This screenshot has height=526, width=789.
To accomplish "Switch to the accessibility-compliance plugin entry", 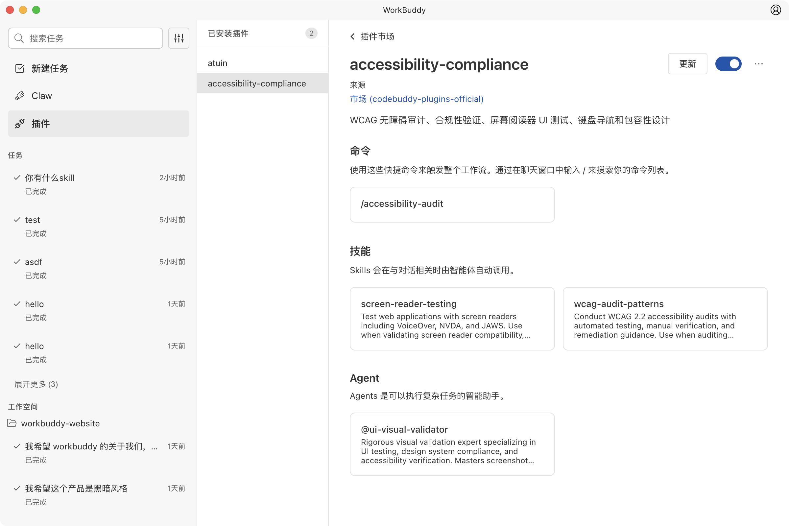I will point(257,83).
